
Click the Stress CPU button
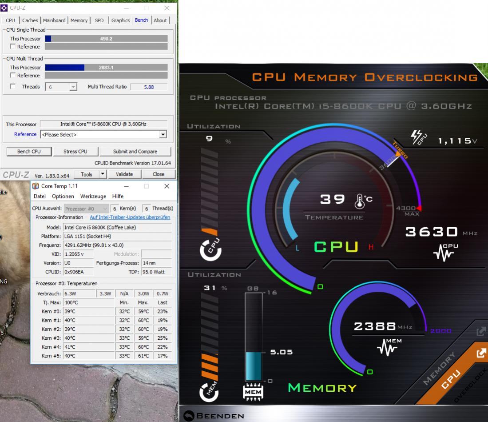point(75,152)
